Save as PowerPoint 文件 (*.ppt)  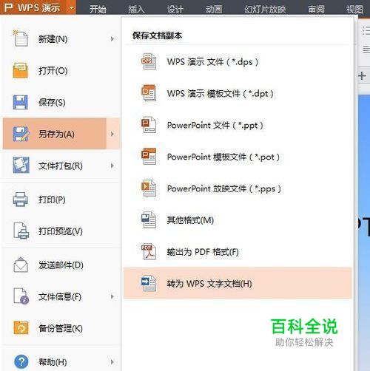[x=238, y=125]
